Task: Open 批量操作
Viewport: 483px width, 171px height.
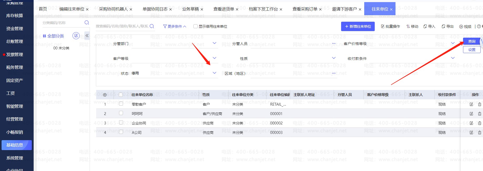Action: (x=390, y=26)
